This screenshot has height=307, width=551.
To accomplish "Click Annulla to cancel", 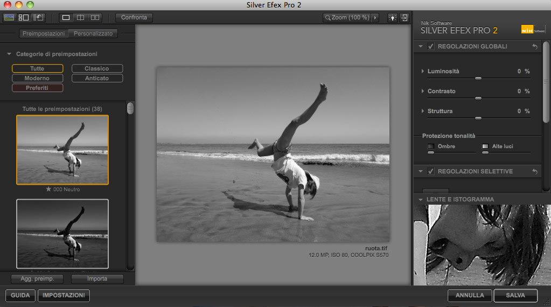I will [x=470, y=295].
